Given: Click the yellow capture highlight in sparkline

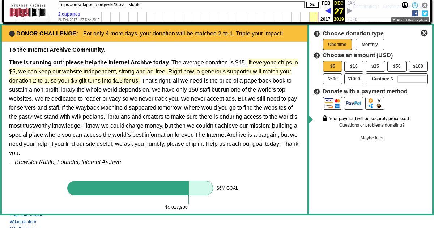Looking at the screenshot, I should [x=314, y=17].
